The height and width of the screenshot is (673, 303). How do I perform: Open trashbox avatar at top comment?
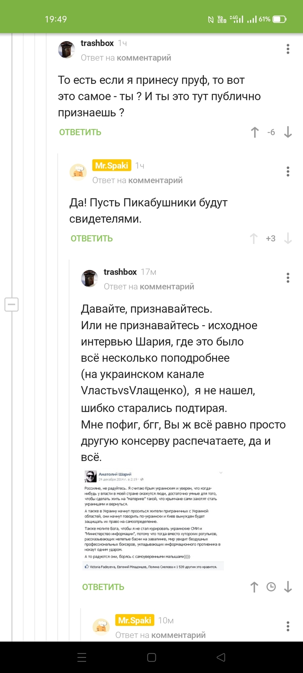pyautogui.click(x=67, y=50)
